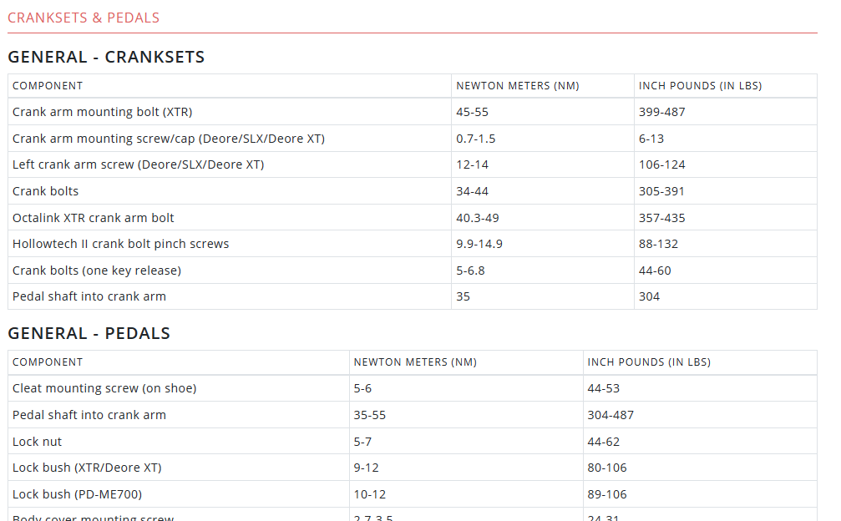Image resolution: width=841 pixels, height=521 pixels.
Task: Click the General - Cranksets heading
Action: point(106,57)
